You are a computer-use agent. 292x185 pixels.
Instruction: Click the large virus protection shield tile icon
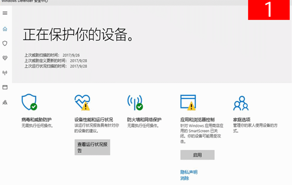click(x=29, y=102)
